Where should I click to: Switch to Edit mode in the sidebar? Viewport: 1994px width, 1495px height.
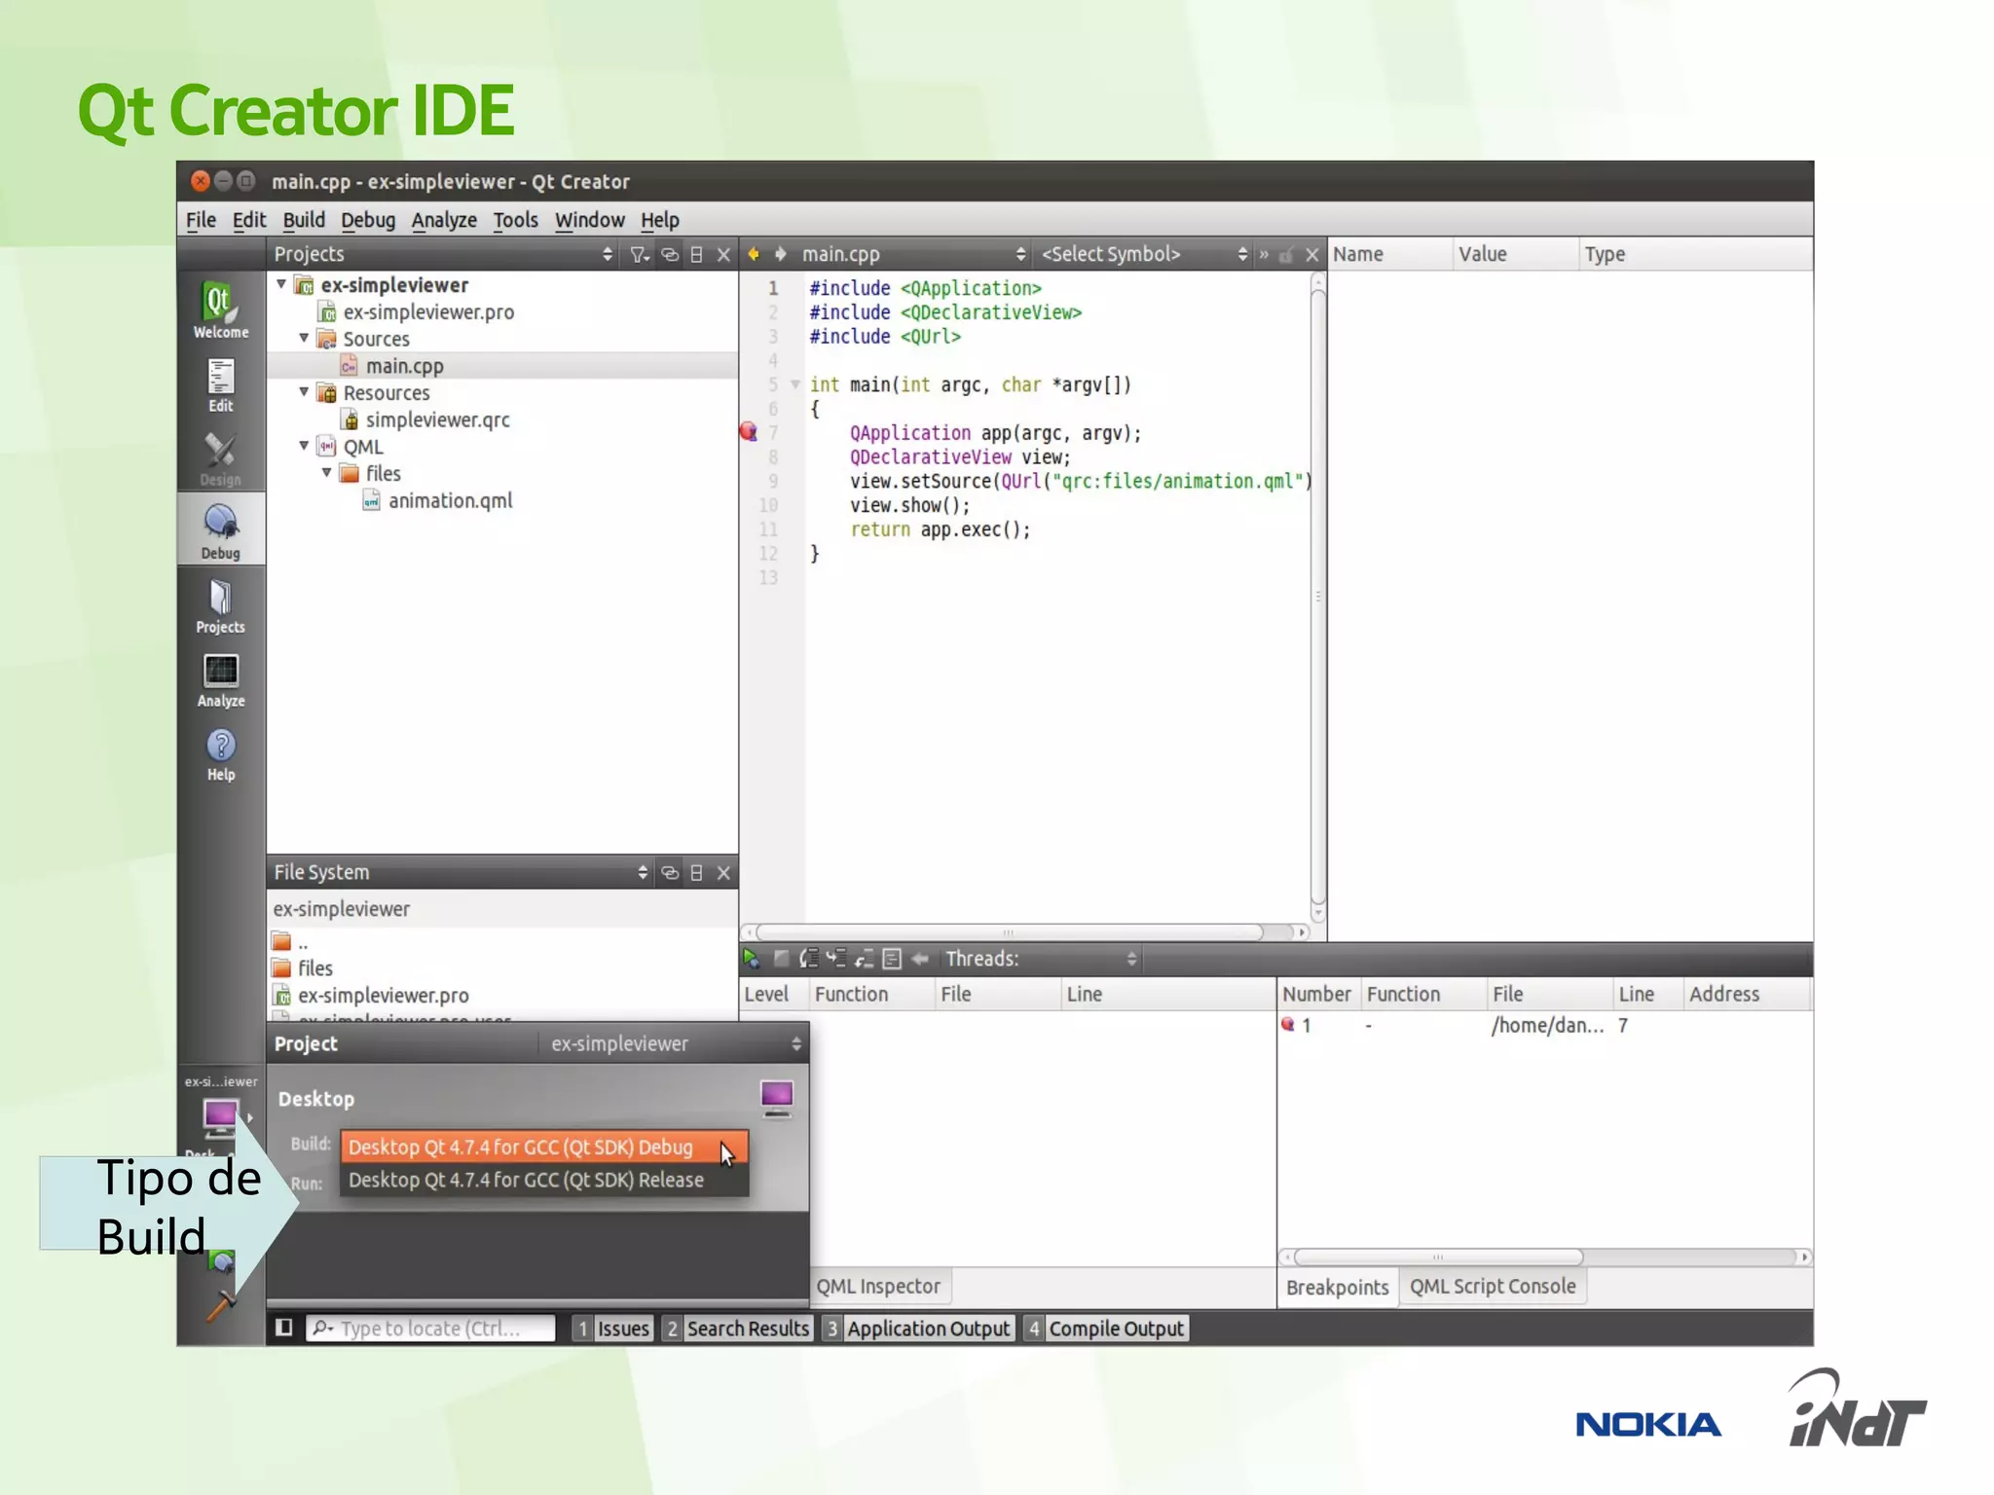click(x=221, y=385)
